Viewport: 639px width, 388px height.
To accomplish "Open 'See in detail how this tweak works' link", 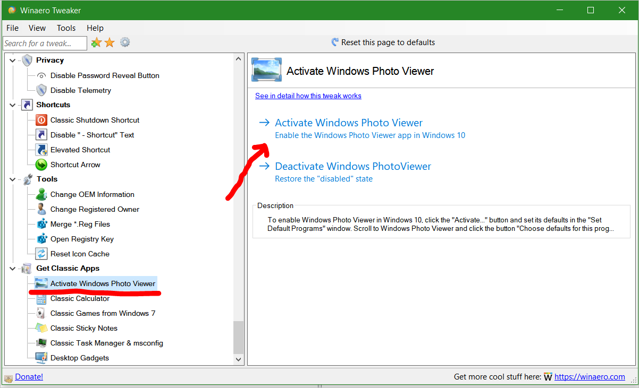I will (x=308, y=96).
